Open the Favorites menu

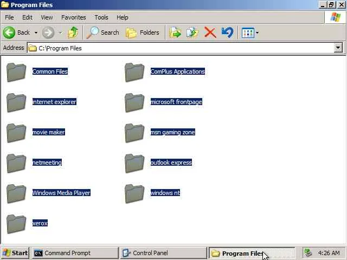tap(74, 17)
